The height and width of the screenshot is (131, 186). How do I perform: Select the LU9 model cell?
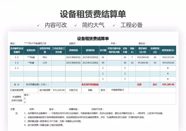(45, 63)
